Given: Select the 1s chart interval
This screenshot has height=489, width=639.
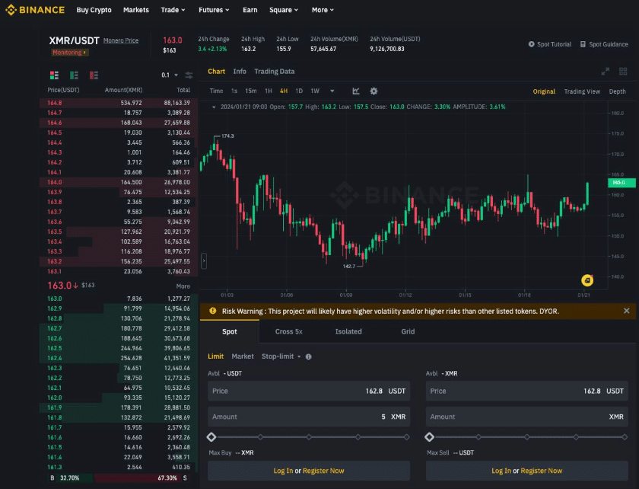Looking at the screenshot, I should pyautogui.click(x=234, y=91).
